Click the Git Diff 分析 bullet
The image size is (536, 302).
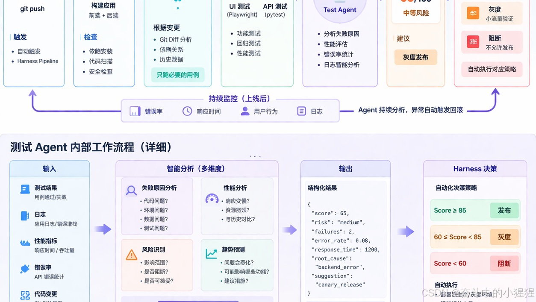(176, 39)
